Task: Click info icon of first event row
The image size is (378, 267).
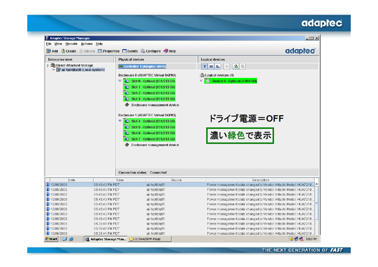Action: point(48,185)
